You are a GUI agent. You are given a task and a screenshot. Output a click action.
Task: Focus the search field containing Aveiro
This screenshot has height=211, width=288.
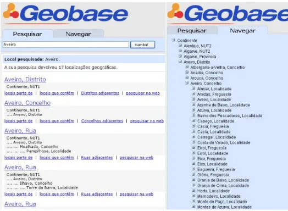point(66,45)
